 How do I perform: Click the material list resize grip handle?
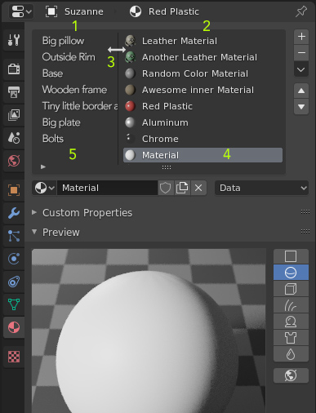pos(167,167)
